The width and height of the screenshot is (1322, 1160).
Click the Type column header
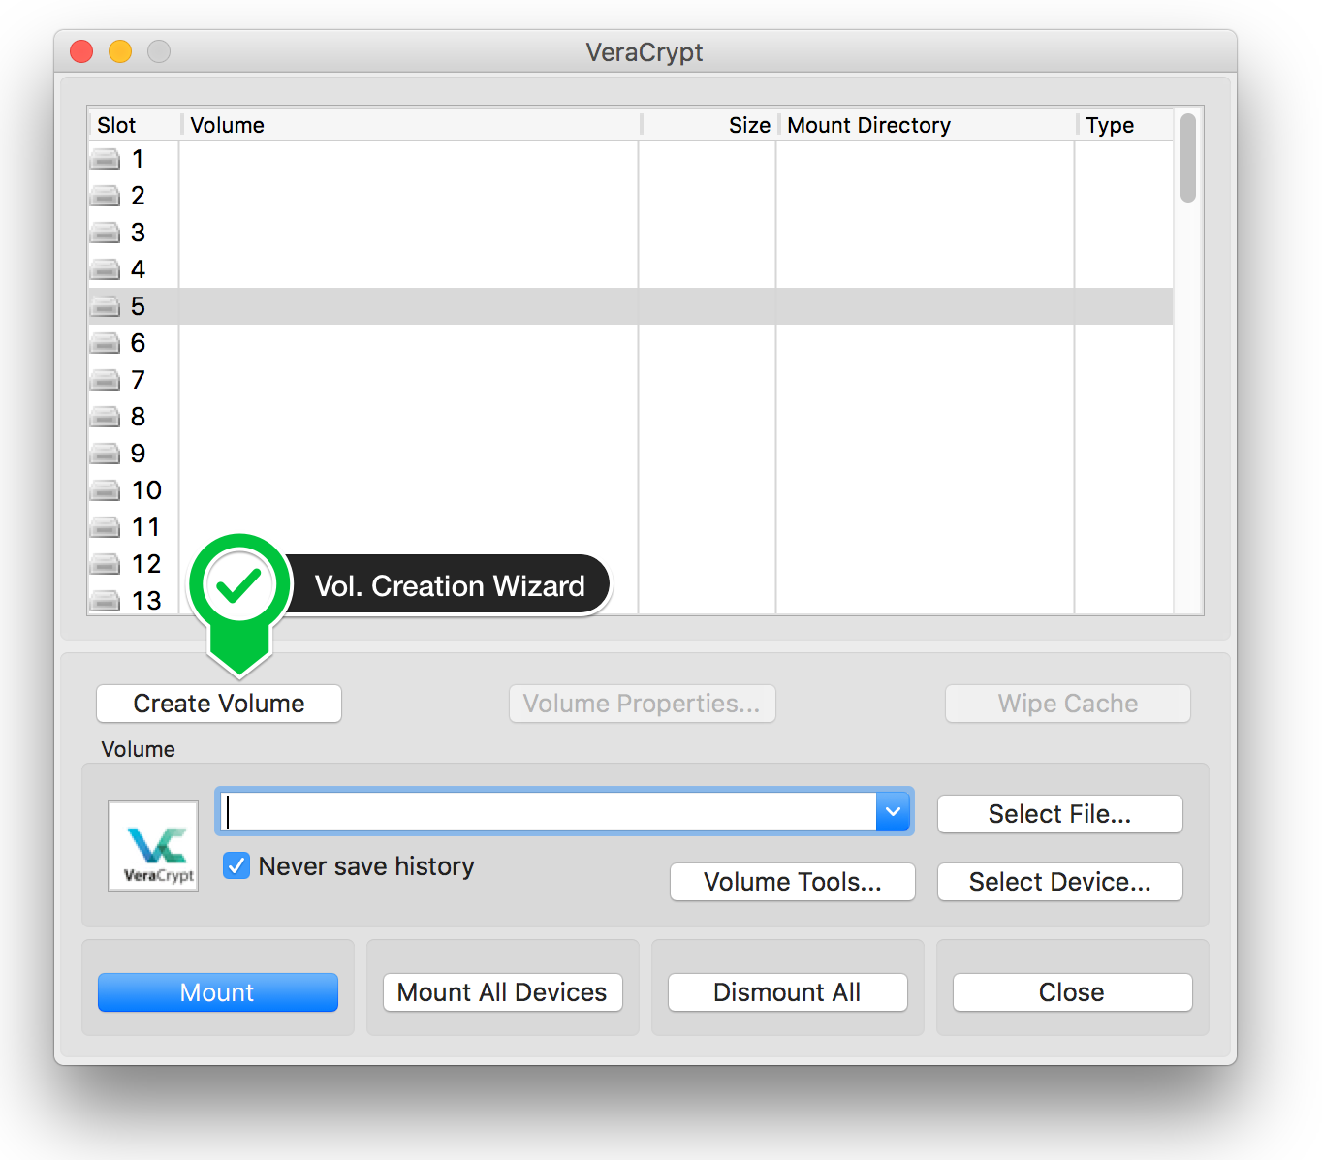1124,125
